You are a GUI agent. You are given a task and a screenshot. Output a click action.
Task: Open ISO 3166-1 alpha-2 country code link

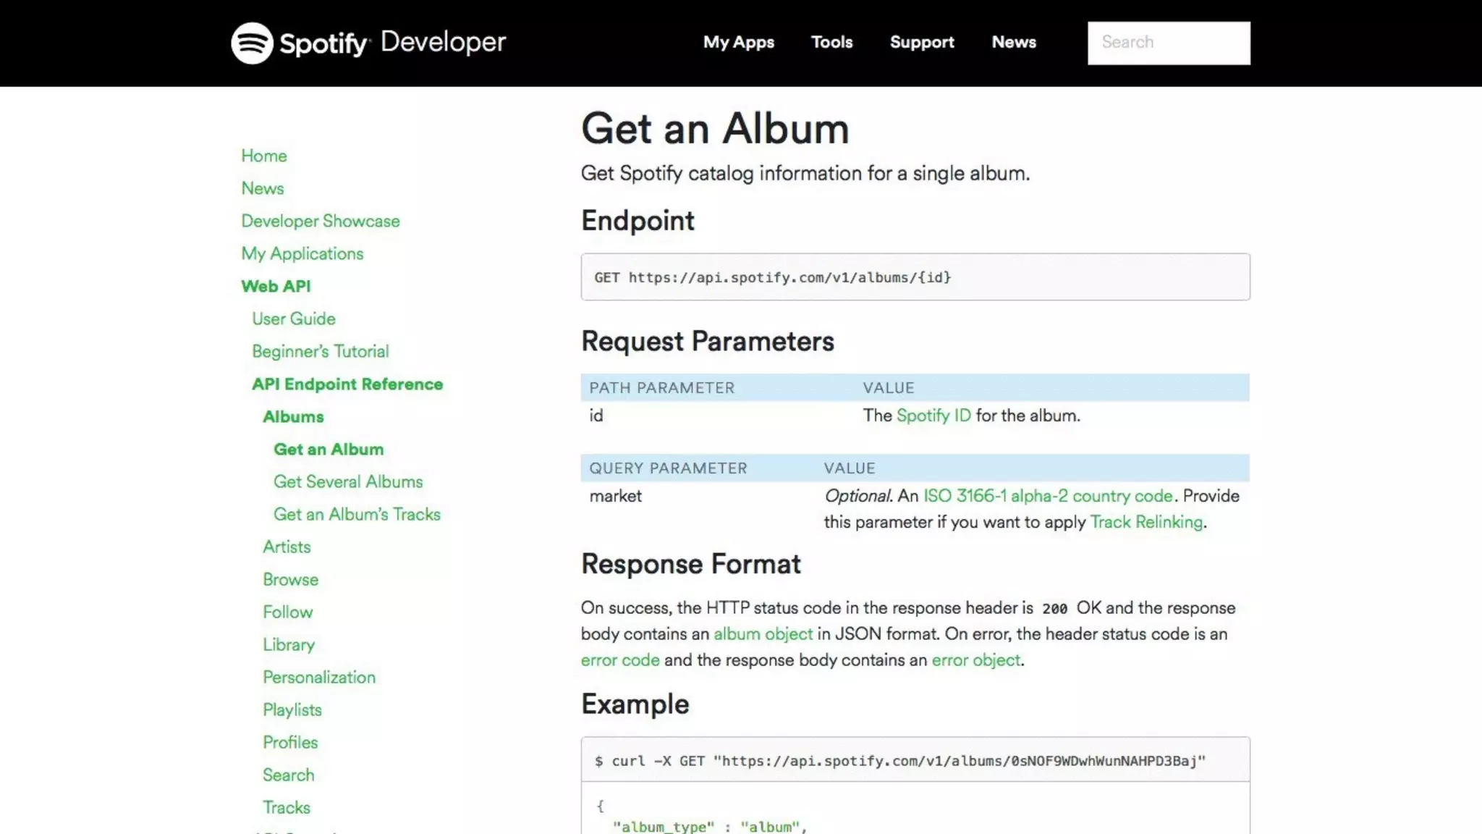click(x=1047, y=496)
